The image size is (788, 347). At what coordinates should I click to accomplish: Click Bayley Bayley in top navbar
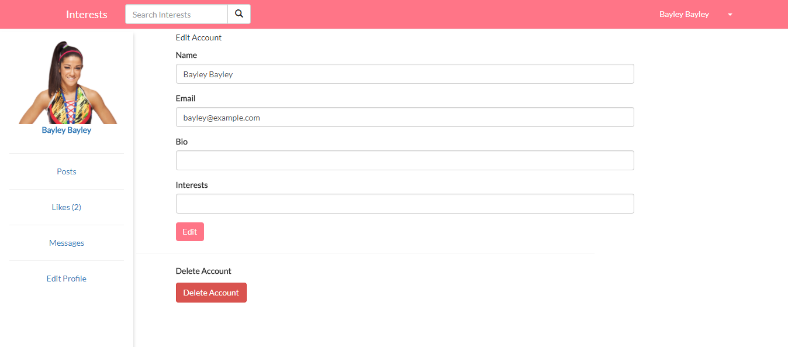coord(684,15)
